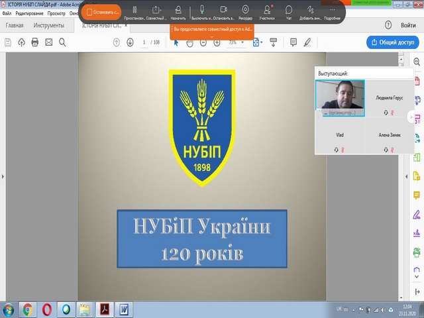Collapse the right tools pane arrow
Viewport: 424px width, 318px height.
click(x=406, y=177)
